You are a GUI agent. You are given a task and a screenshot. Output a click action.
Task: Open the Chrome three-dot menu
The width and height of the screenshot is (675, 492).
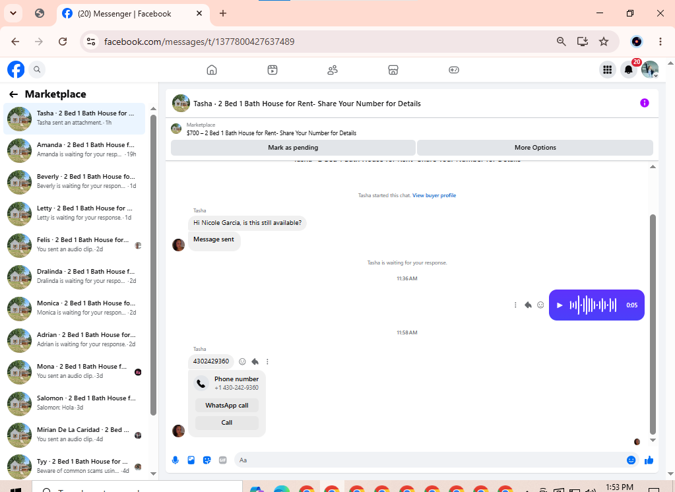pos(660,42)
